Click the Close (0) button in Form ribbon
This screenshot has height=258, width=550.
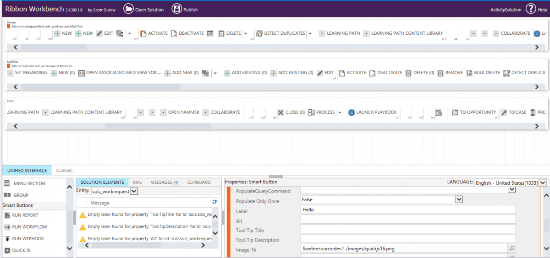[291, 113]
